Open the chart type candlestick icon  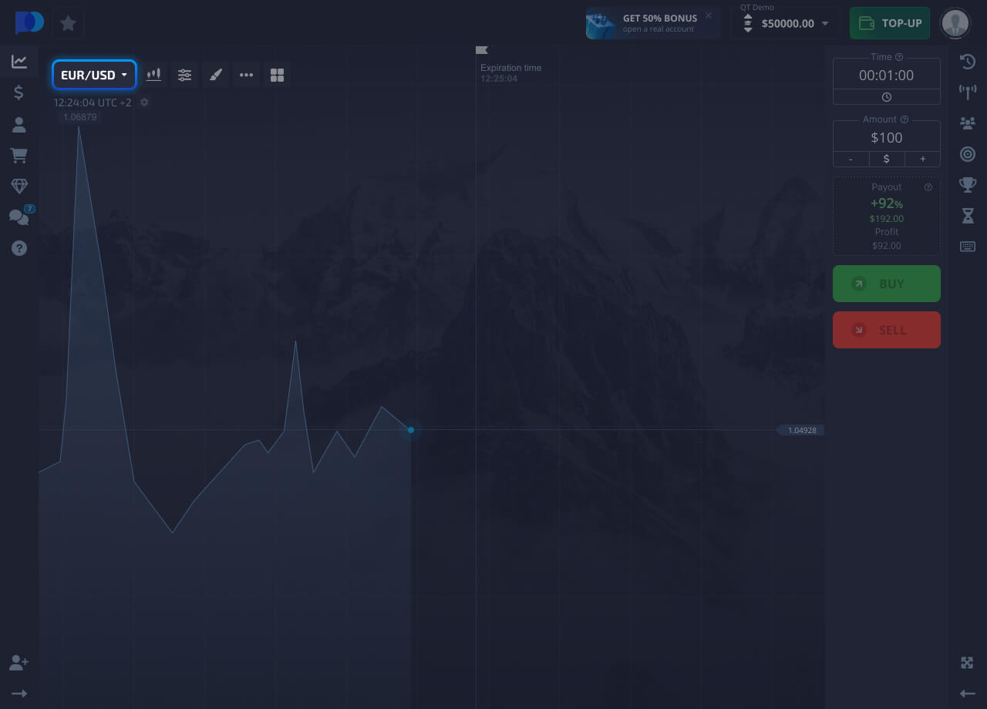(x=153, y=75)
